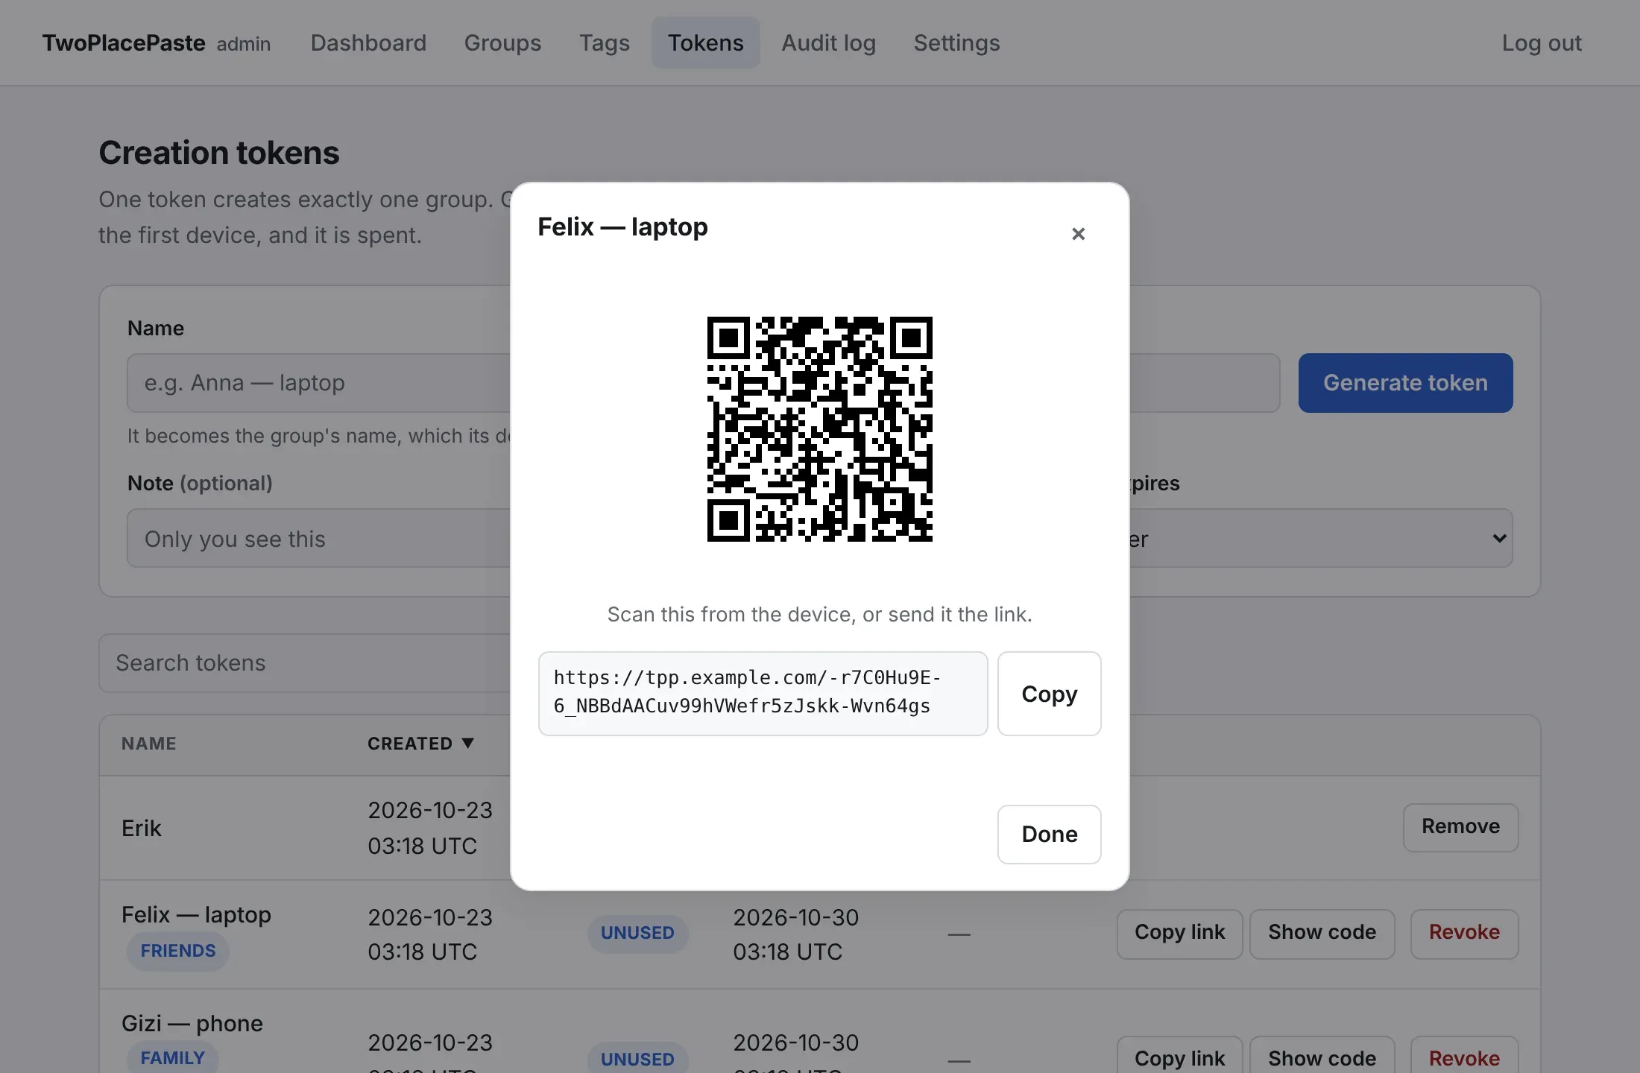Screen dimensions: 1640x1073
Task: Remove the Erik token
Action: point(1460,827)
